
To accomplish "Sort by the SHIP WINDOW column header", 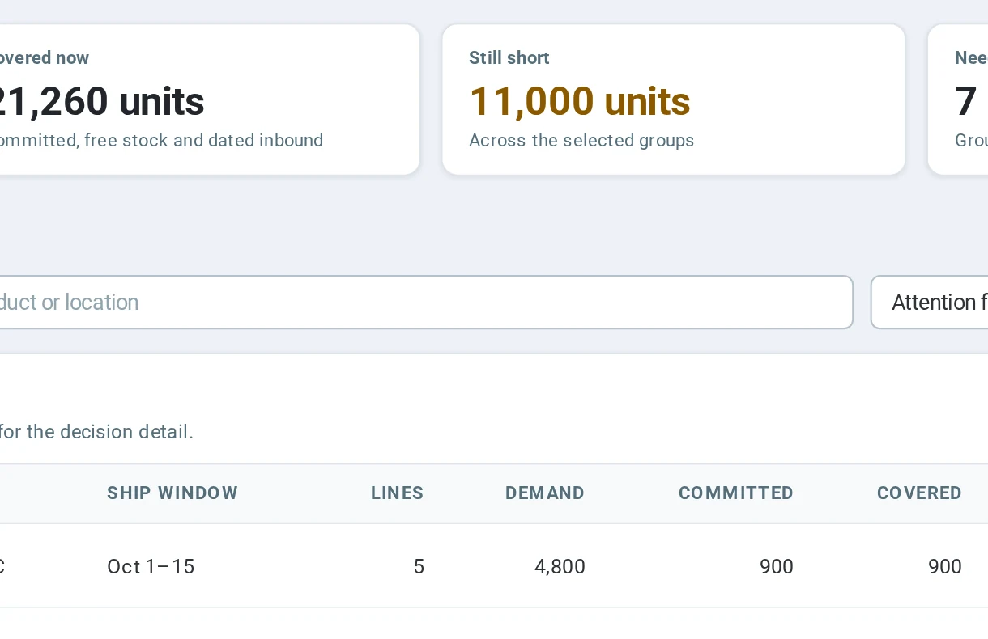I will 172,493.
